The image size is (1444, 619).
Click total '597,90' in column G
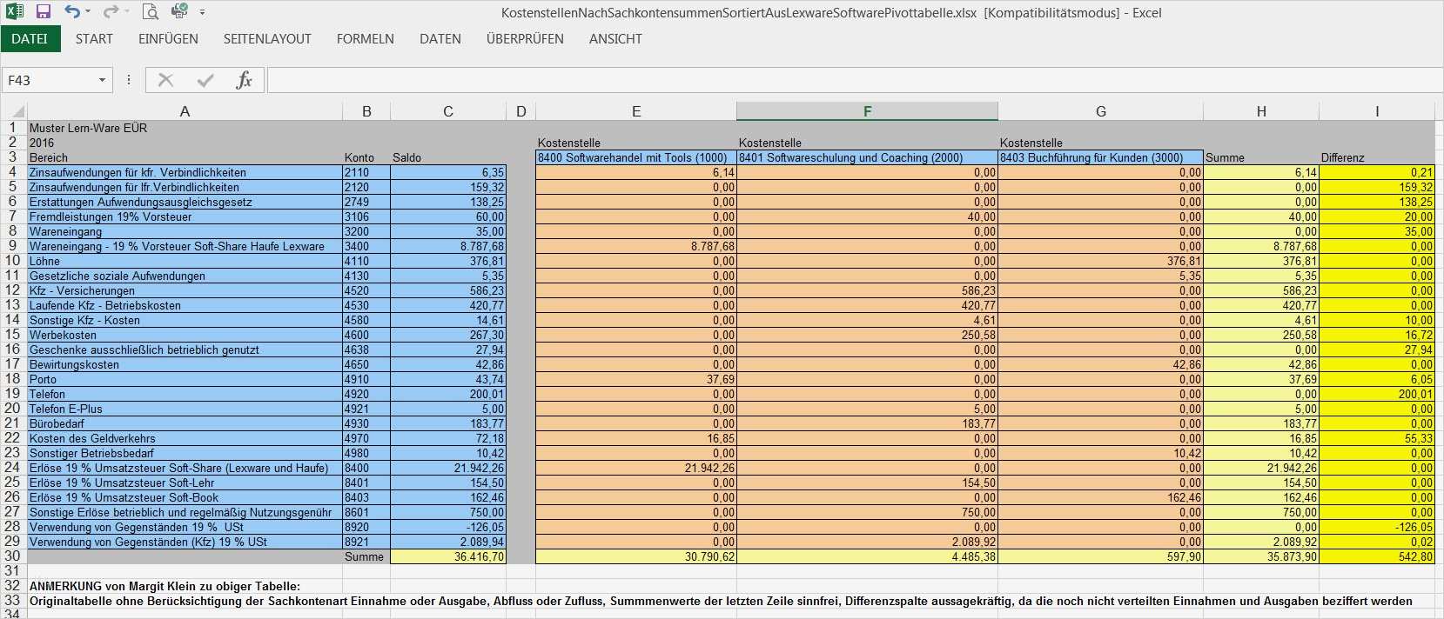pyautogui.click(x=1100, y=556)
